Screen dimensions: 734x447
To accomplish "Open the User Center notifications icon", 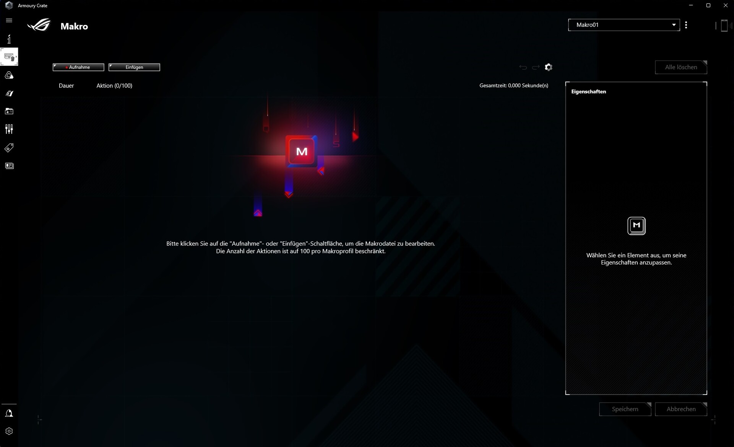I will (x=9, y=413).
